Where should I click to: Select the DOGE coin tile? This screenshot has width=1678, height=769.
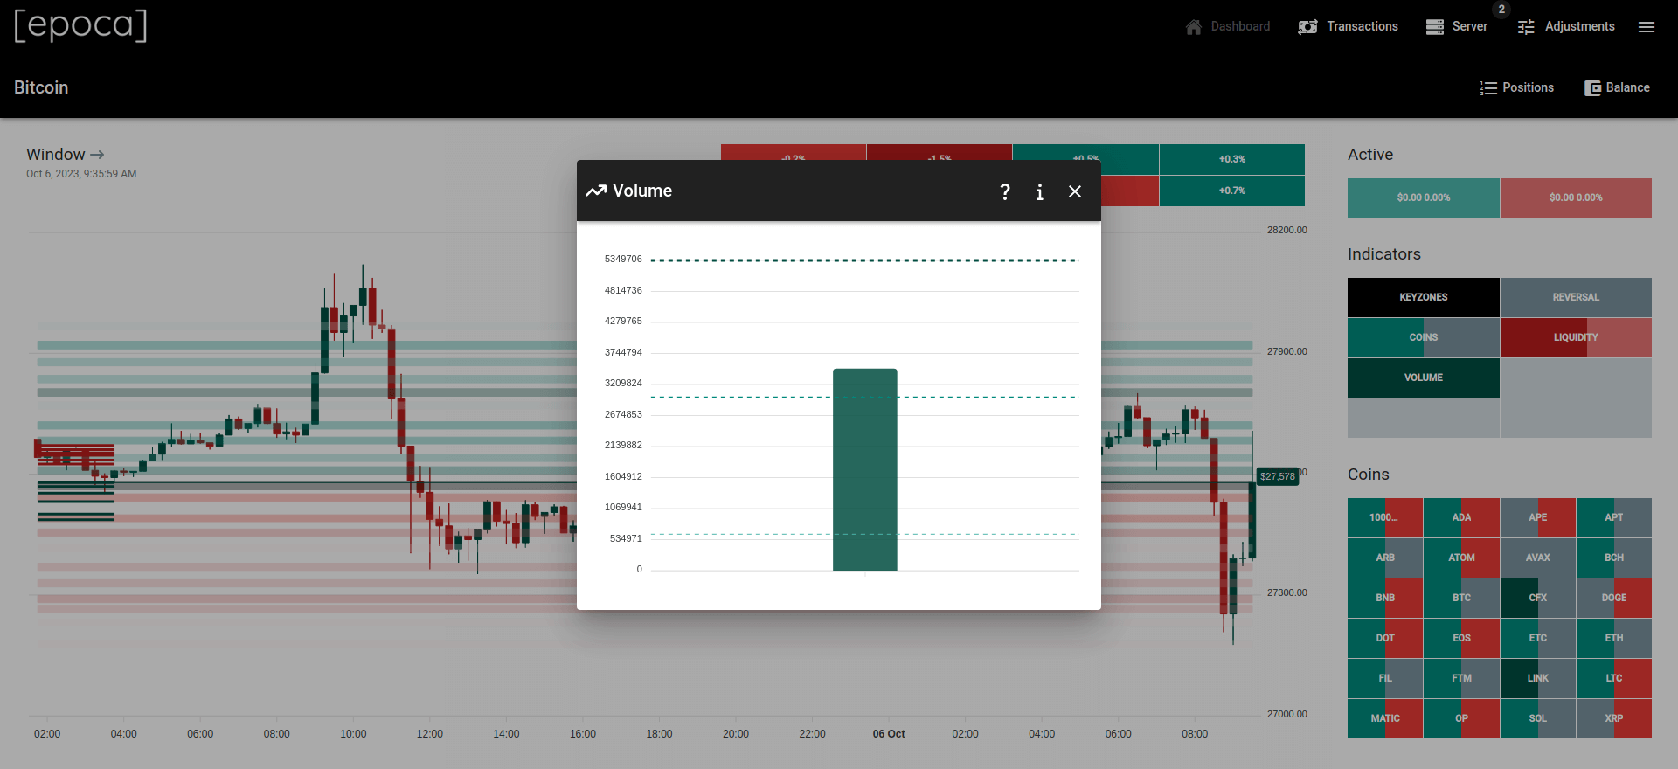point(1614,599)
